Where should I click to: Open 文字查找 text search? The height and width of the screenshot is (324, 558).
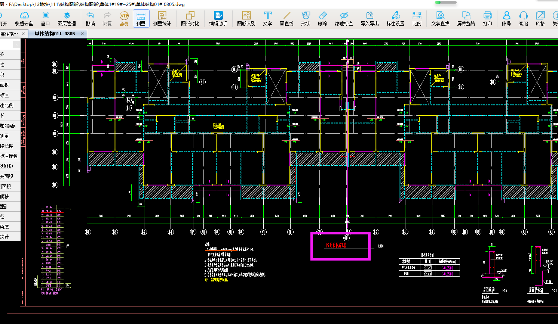[x=440, y=18]
